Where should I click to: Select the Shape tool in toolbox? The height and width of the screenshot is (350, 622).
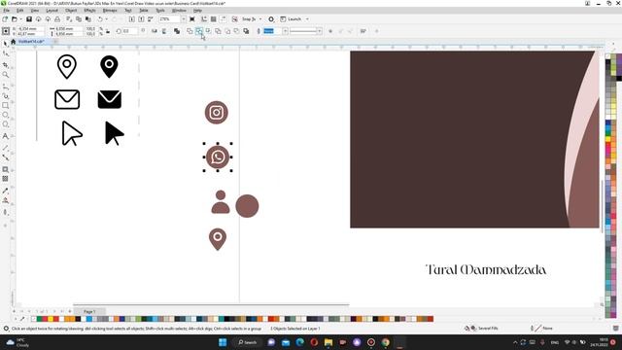click(x=6, y=53)
